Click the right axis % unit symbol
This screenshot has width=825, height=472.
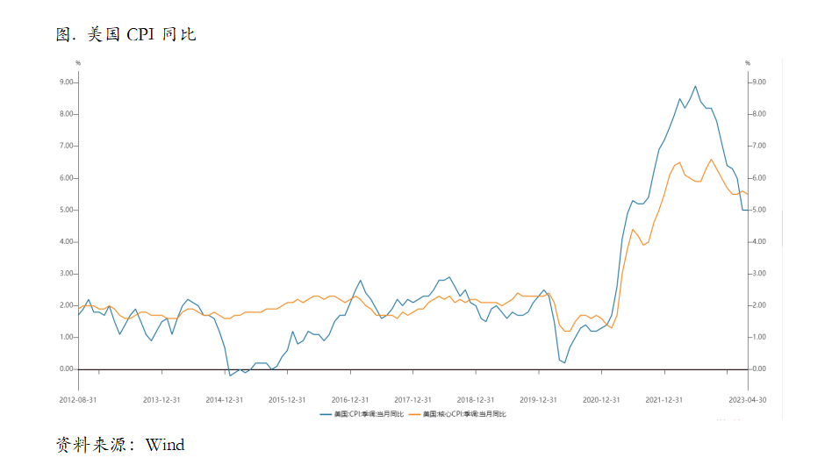[x=748, y=63]
